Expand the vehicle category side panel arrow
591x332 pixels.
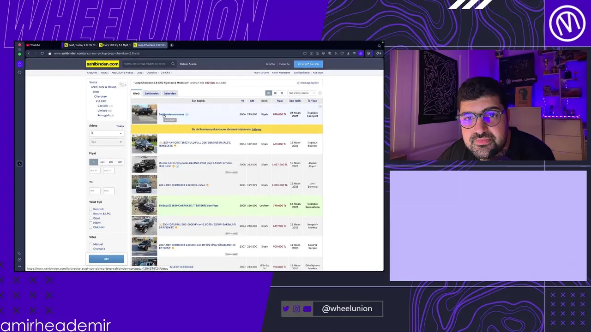(122, 85)
